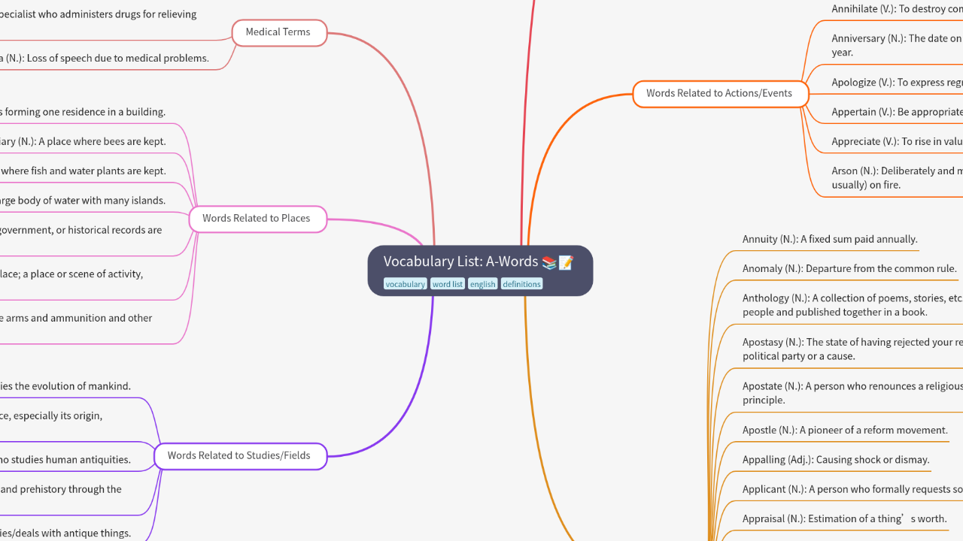Screen dimensions: 963x541
Task: Select the 'Apologize (V.)' definition node
Action: click(x=897, y=83)
